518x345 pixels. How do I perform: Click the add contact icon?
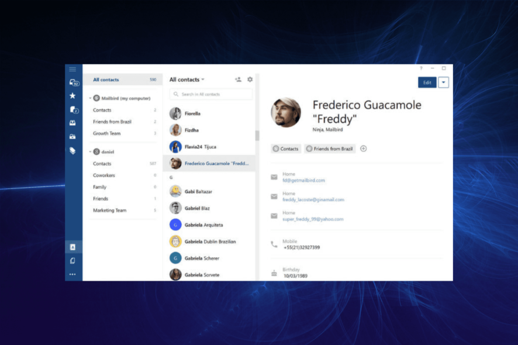coord(238,80)
